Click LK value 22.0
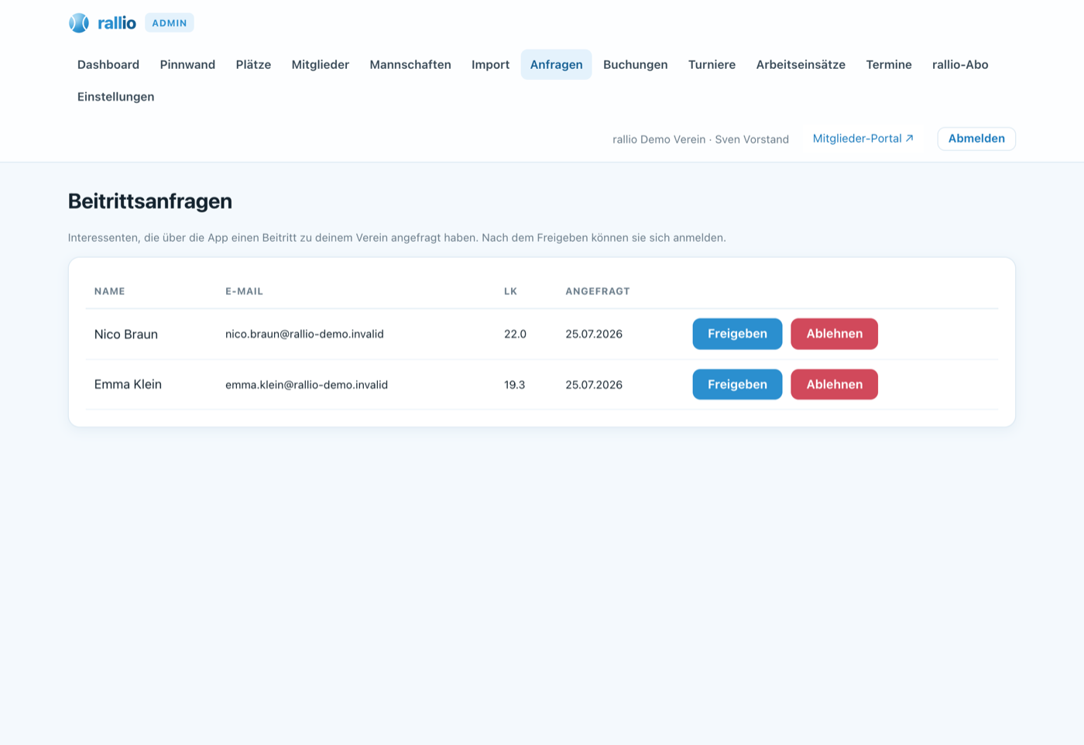The height and width of the screenshot is (745, 1084). coord(515,334)
